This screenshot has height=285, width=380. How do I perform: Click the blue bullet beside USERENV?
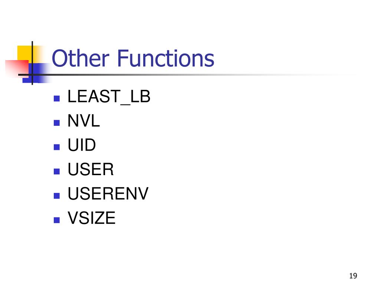(x=57, y=196)
